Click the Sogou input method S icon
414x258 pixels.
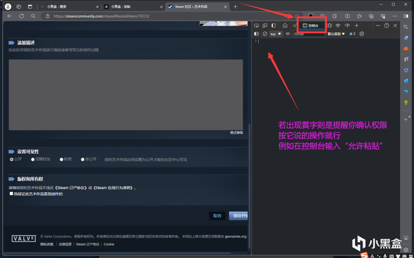coord(365,255)
